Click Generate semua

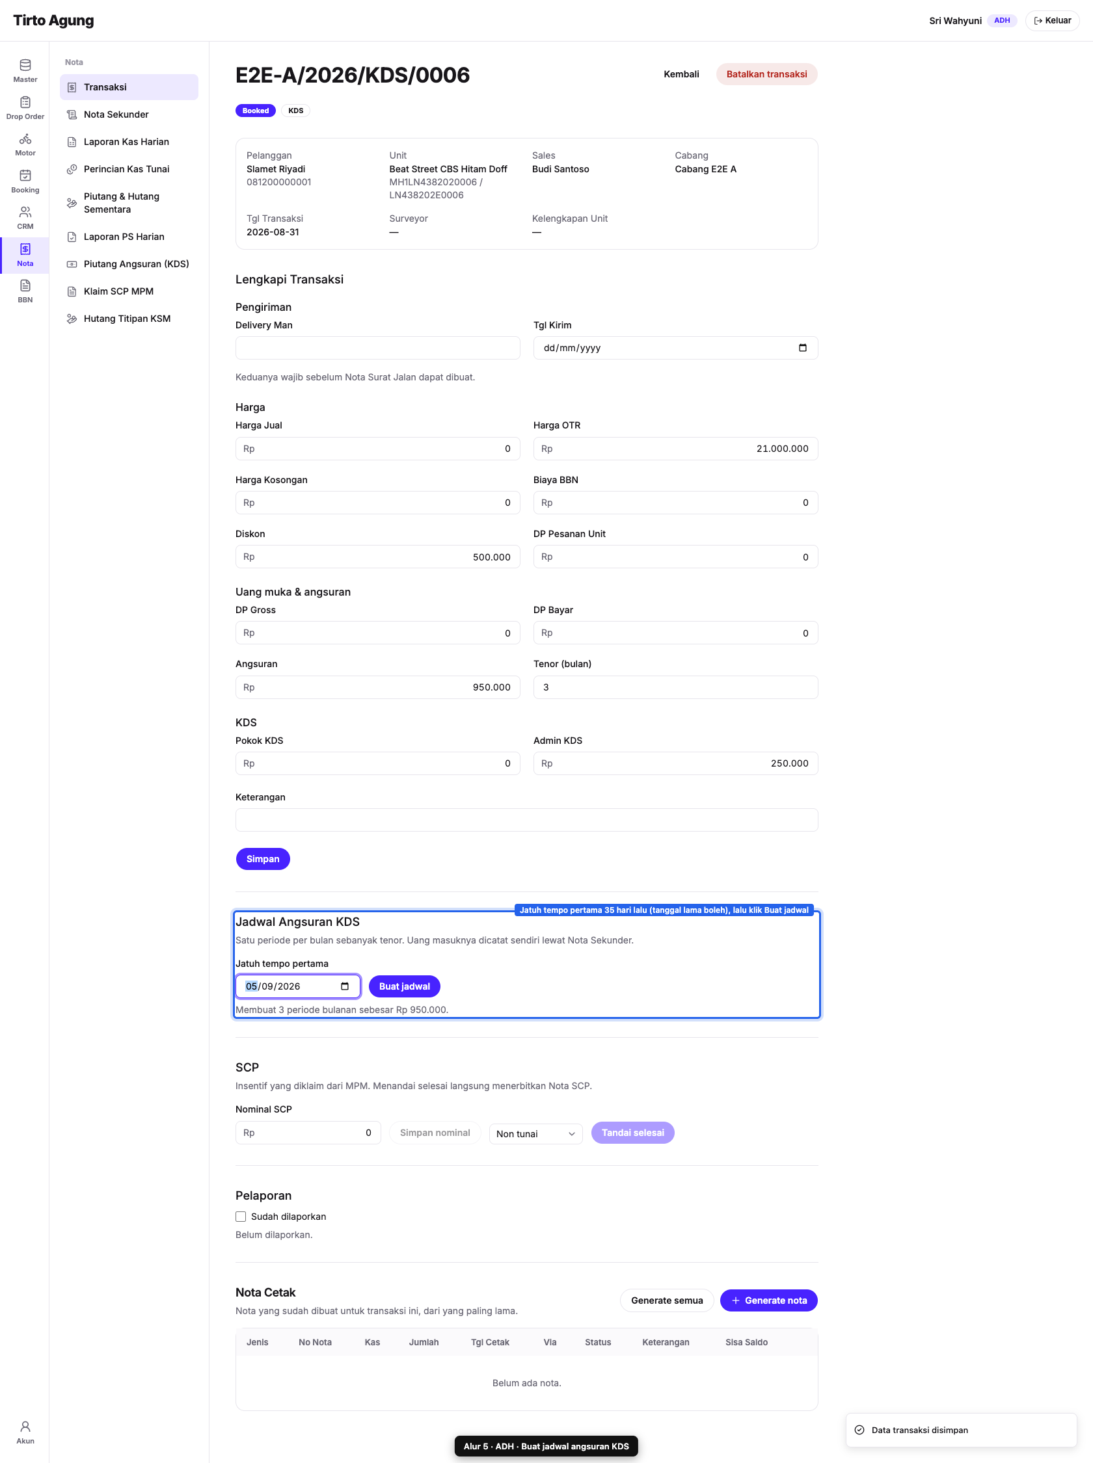point(666,1300)
